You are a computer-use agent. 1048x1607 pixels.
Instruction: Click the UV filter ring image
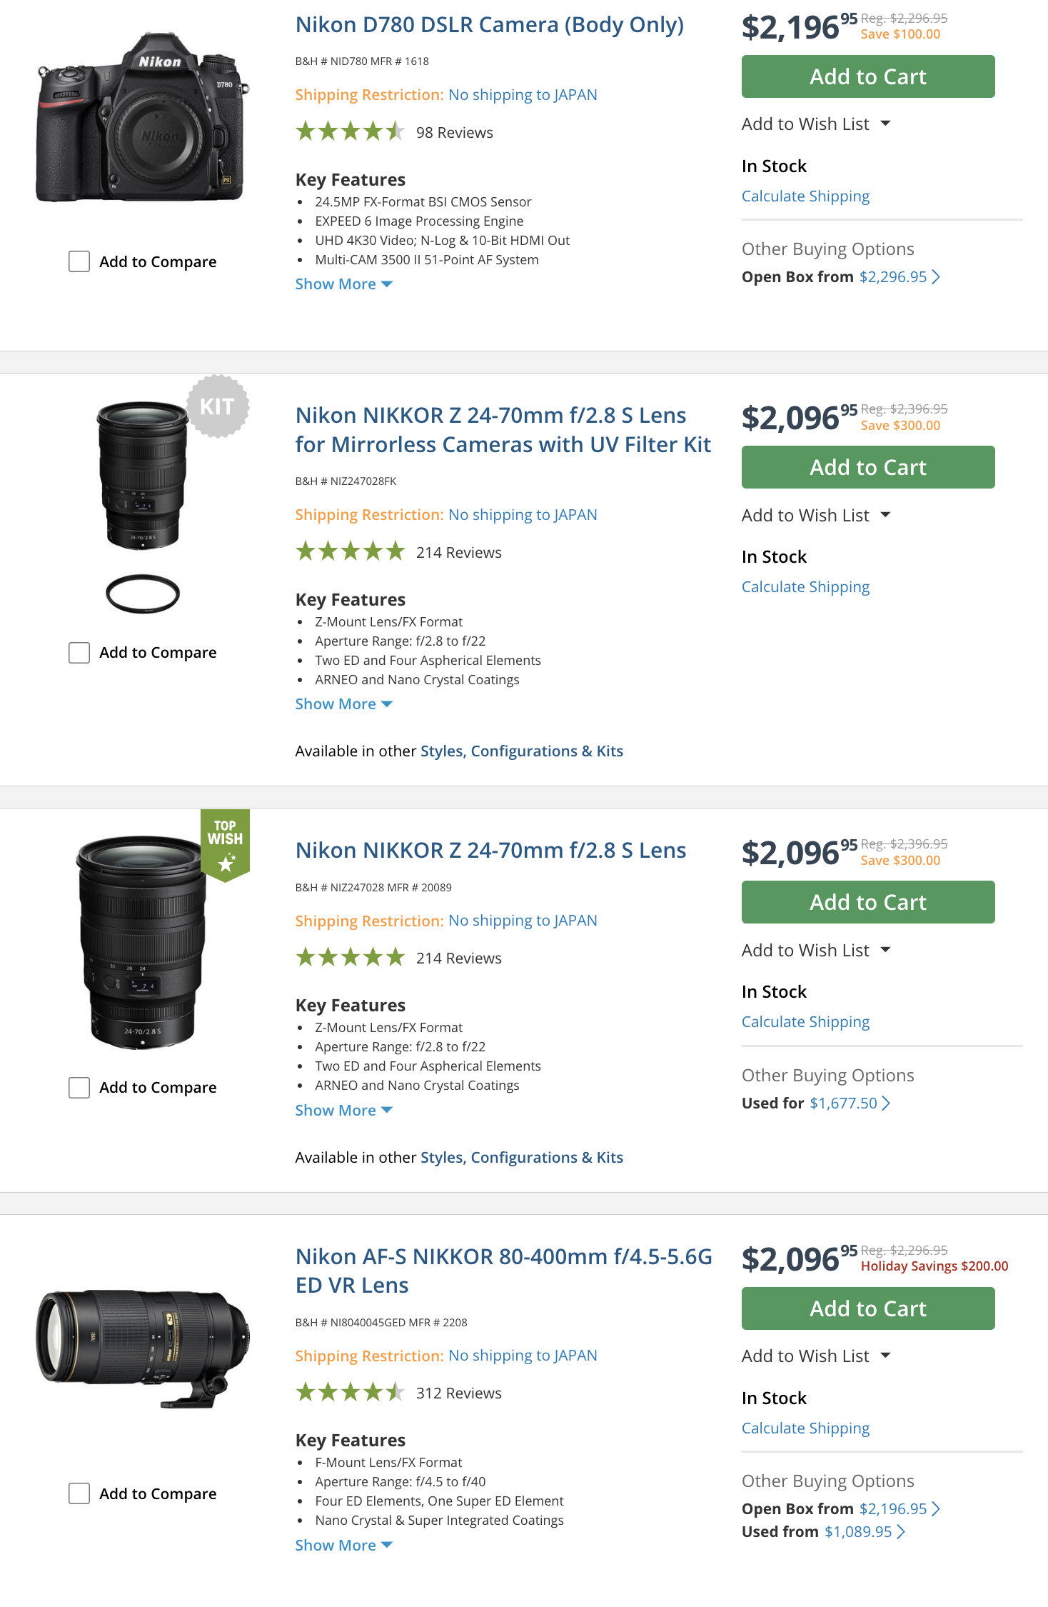142,594
